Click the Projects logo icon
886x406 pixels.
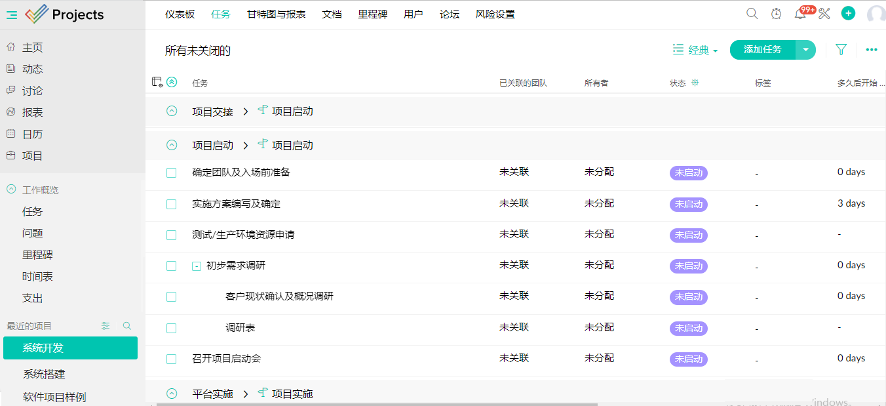[x=37, y=14]
